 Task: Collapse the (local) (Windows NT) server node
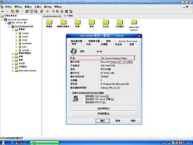point(9,27)
